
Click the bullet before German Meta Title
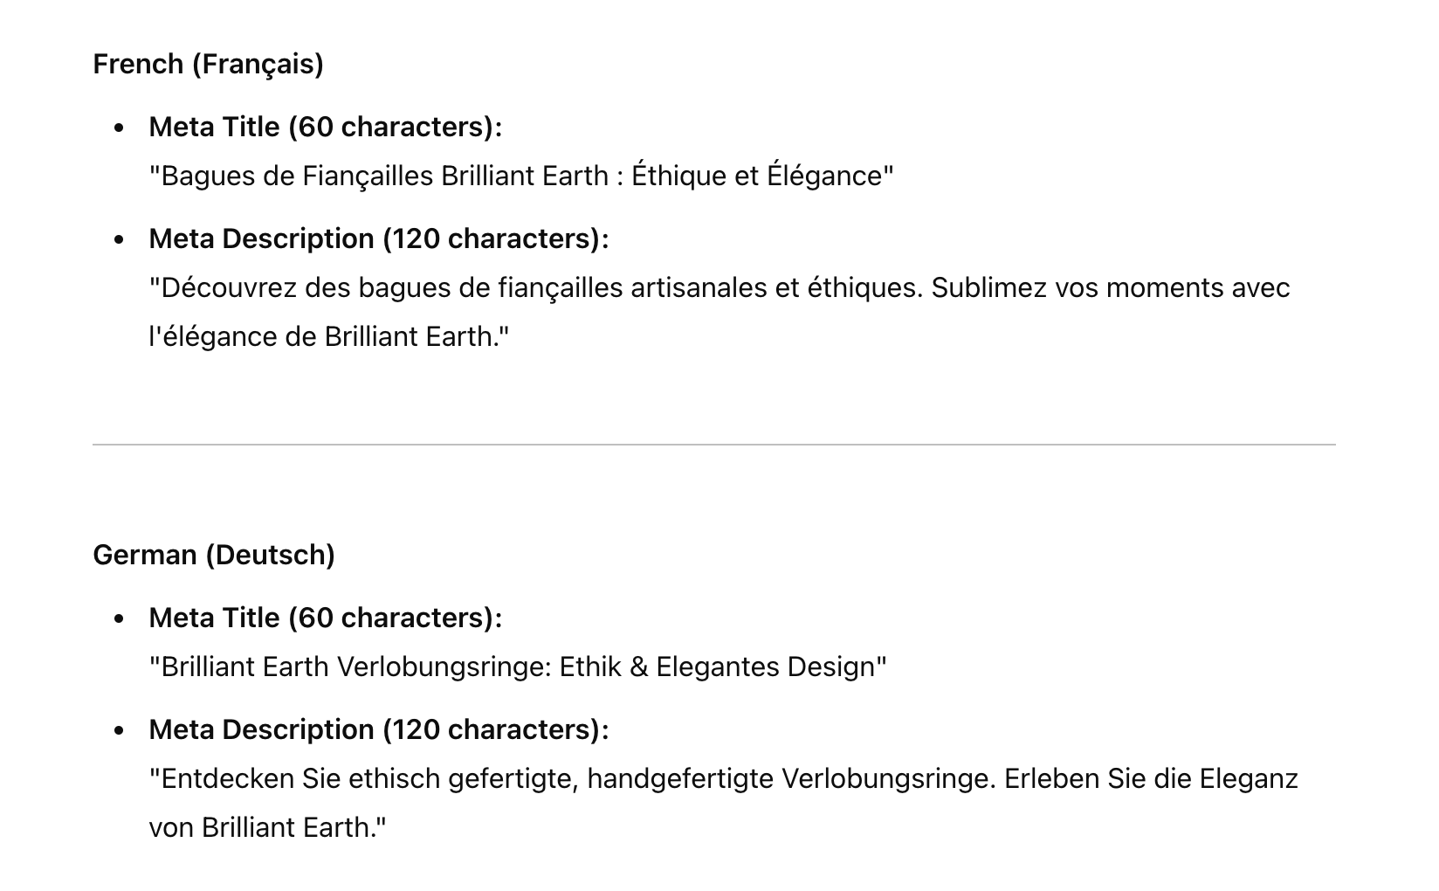tap(120, 618)
